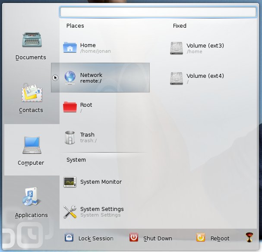
Task: Open the red Root folder icon
Action: pos(70,107)
